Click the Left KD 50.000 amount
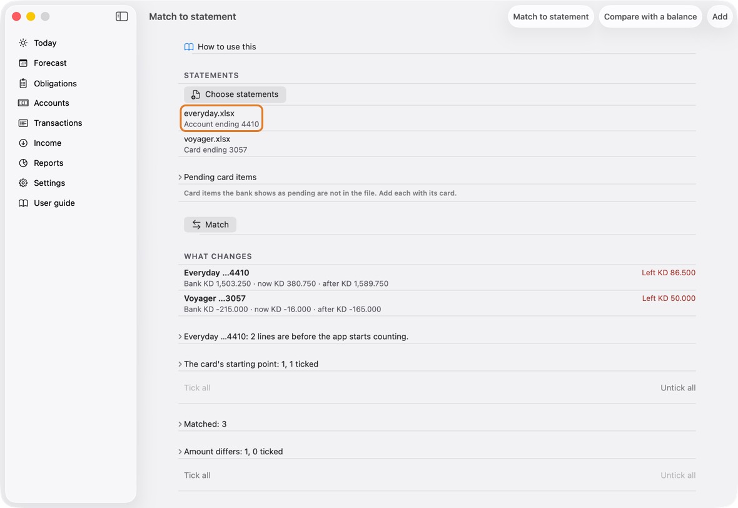Screen dimensions: 738x508 pos(669,298)
